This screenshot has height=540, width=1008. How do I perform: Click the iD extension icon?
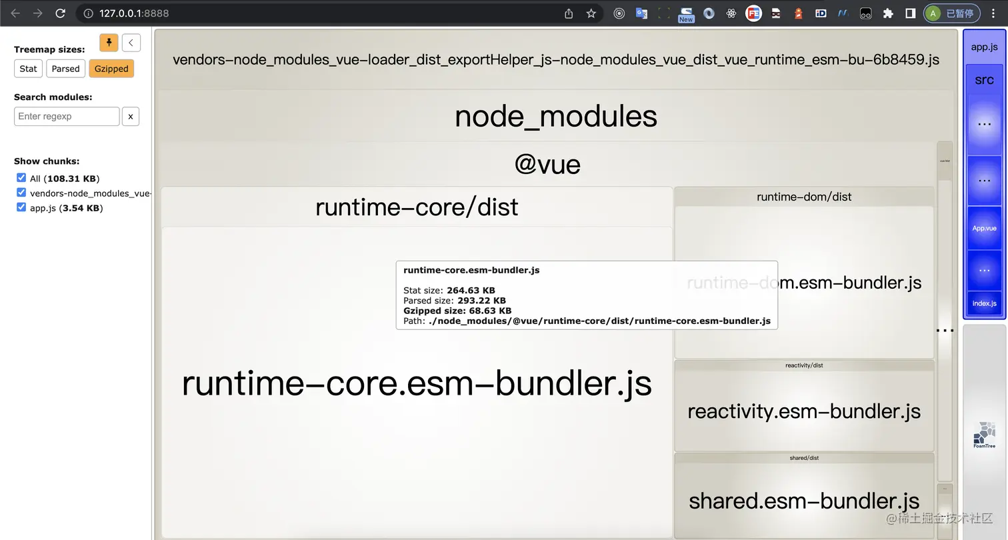(821, 13)
